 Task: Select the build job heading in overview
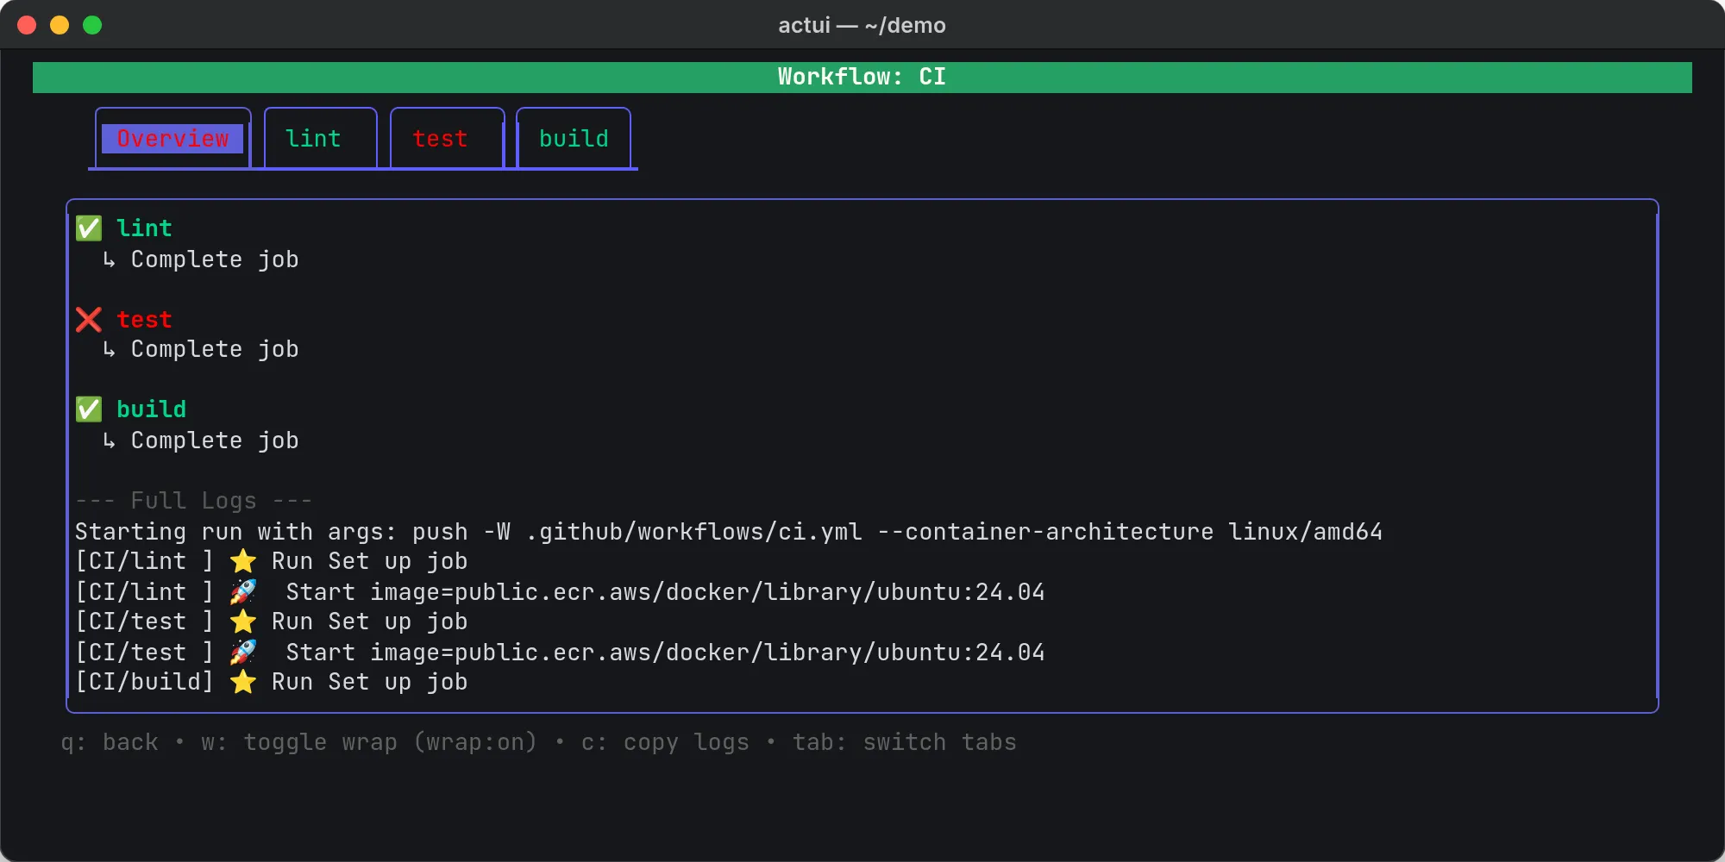point(151,409)
